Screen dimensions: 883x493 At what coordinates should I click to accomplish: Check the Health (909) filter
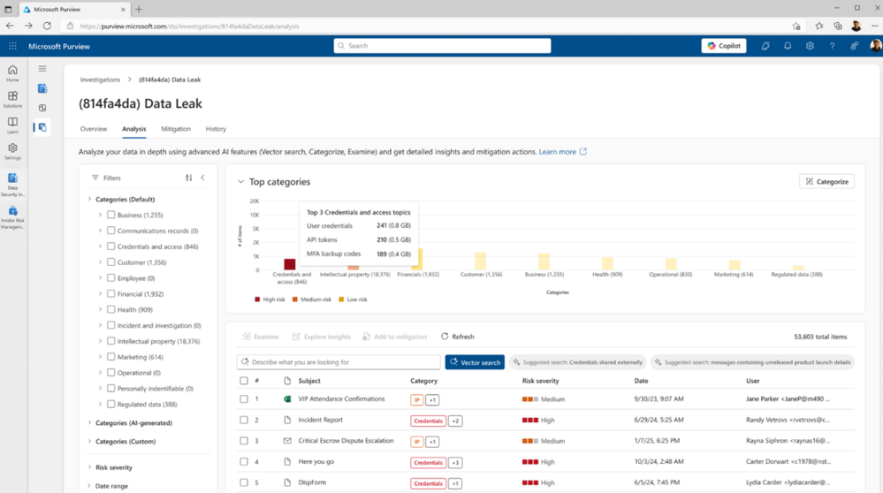[x=111, y=309]
